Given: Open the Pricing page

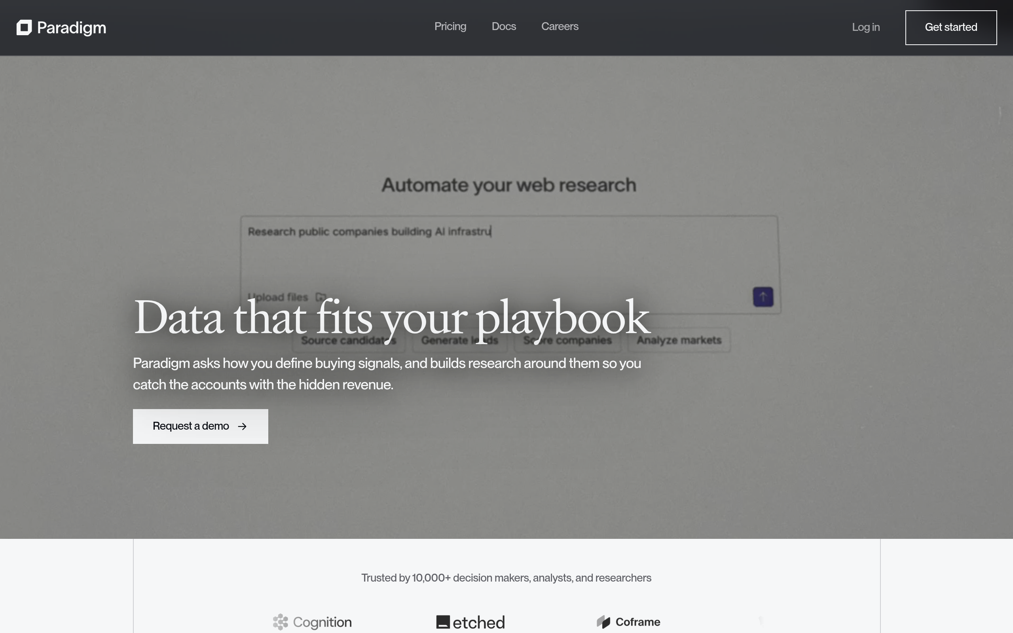Looking at the screenshot, I should (x=450, y=27).
